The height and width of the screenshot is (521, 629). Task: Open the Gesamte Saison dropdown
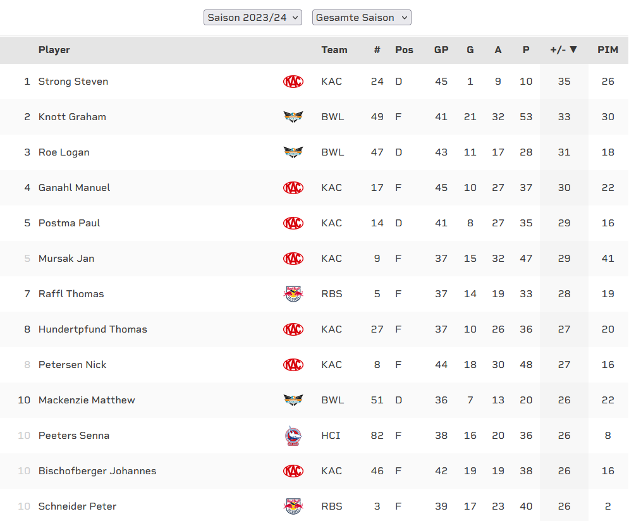coord(362,18)
